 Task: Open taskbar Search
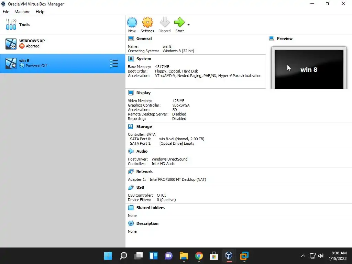123,256
